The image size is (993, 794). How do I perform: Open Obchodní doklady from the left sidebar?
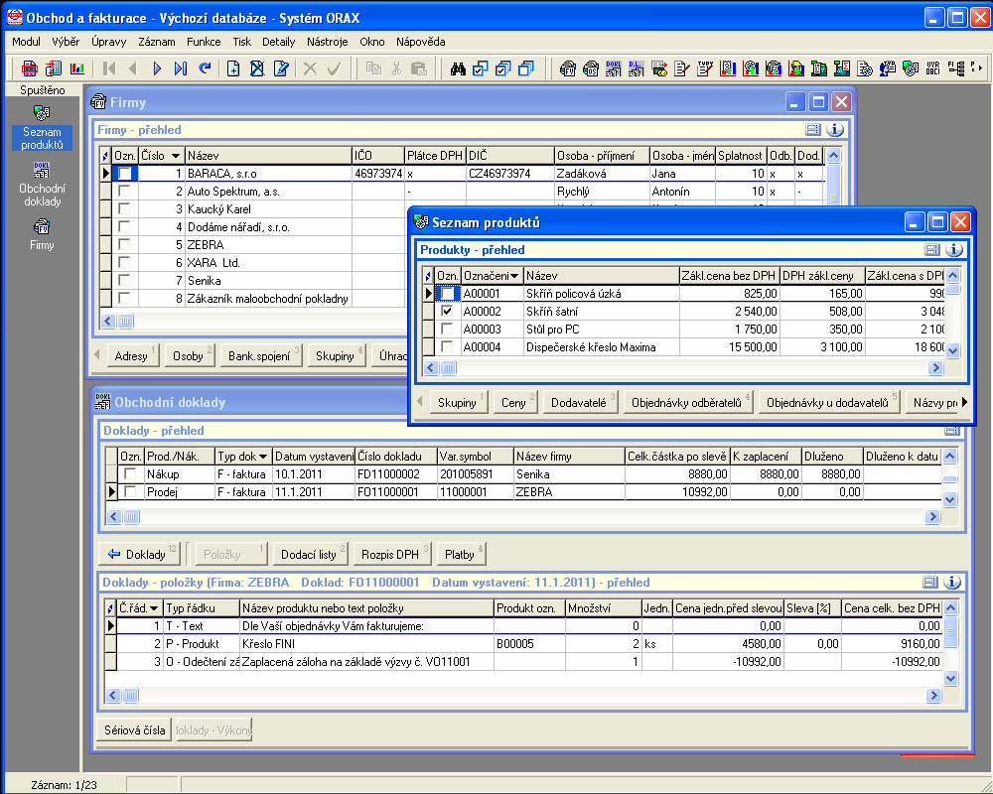(x=42, y=184)
